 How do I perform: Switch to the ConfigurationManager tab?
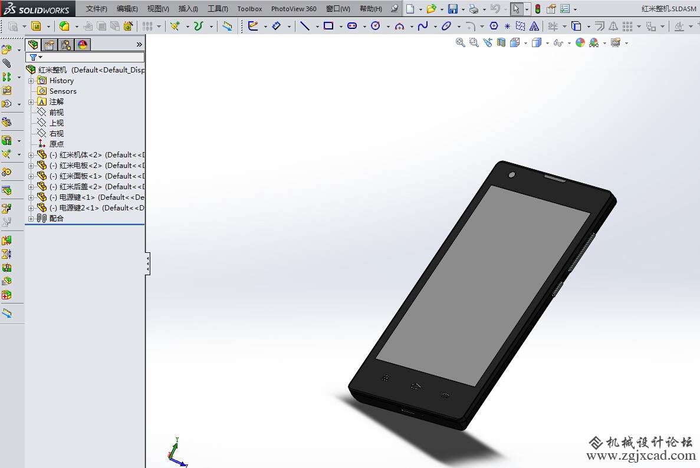pos(66,44)
